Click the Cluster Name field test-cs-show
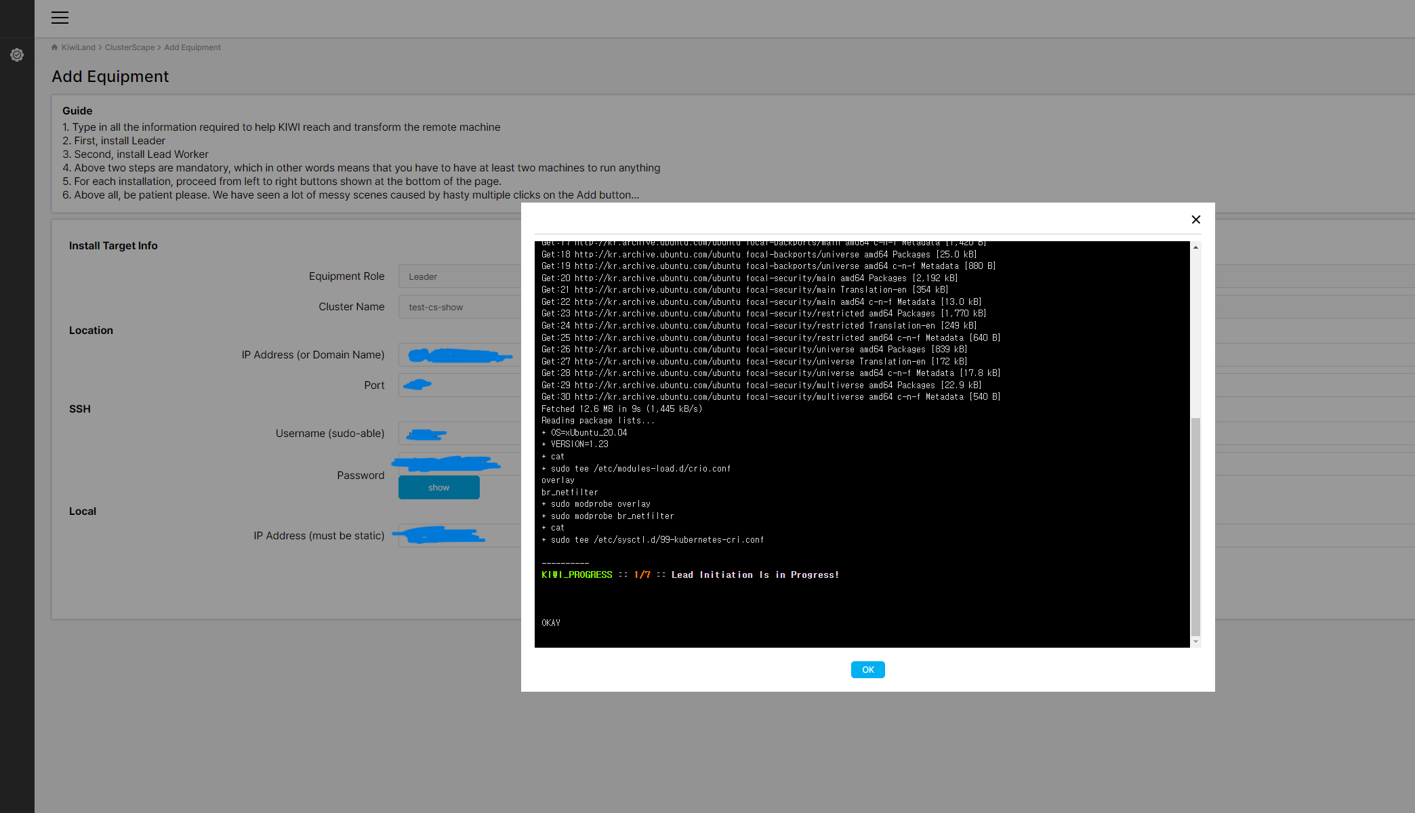The width and height of the screenshot is (1415, 813). pyautogui.click(x=460, y=307)
